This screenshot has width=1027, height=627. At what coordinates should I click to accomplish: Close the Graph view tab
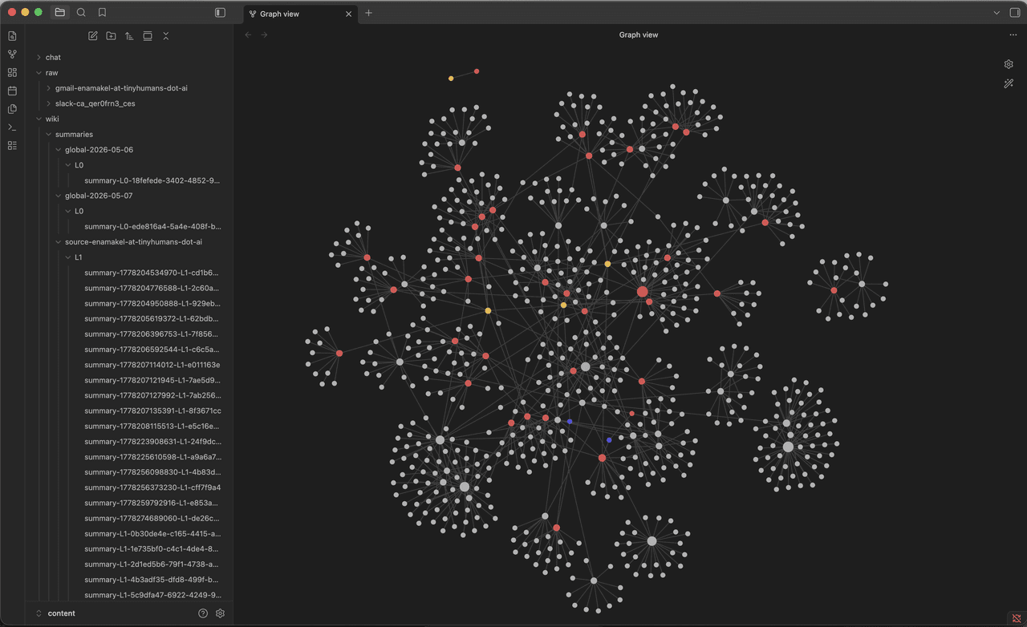[x=347, y=14]
